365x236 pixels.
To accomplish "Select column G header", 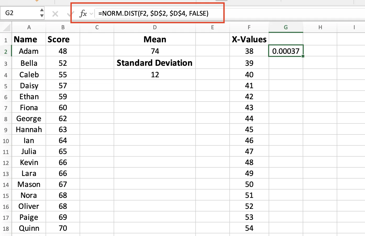I will click(286, 27).
